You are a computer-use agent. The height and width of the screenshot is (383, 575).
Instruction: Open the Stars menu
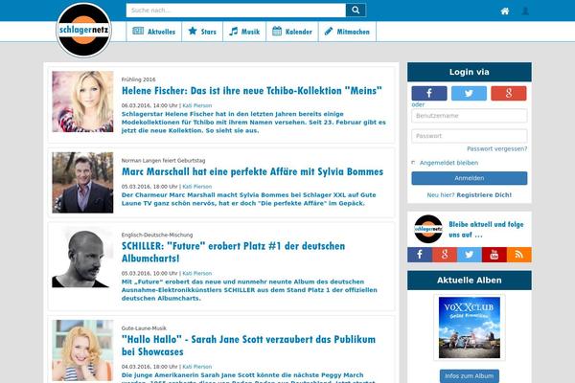(202, 32)
